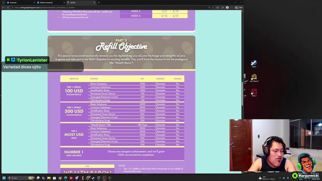Click the weather widget on the taskbar
322x181 pixels.
tap(267, 178)
